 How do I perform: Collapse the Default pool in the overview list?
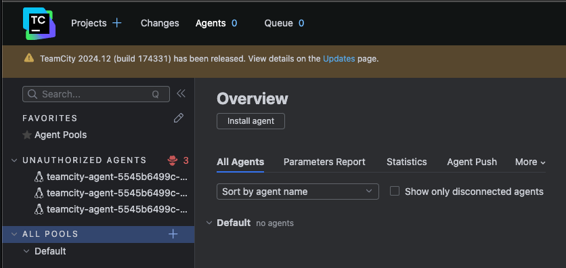pyautogui.click(x=209, y=223)
